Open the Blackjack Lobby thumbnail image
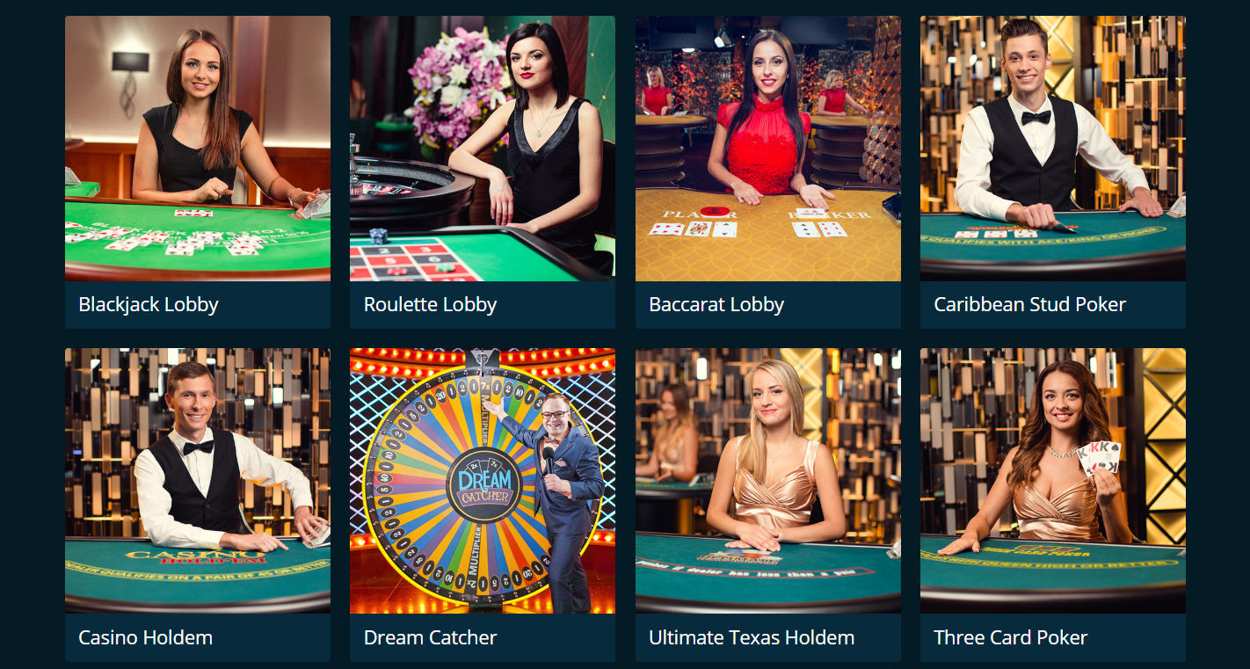The image size is (1250, 669). click(x=198, y=149)
